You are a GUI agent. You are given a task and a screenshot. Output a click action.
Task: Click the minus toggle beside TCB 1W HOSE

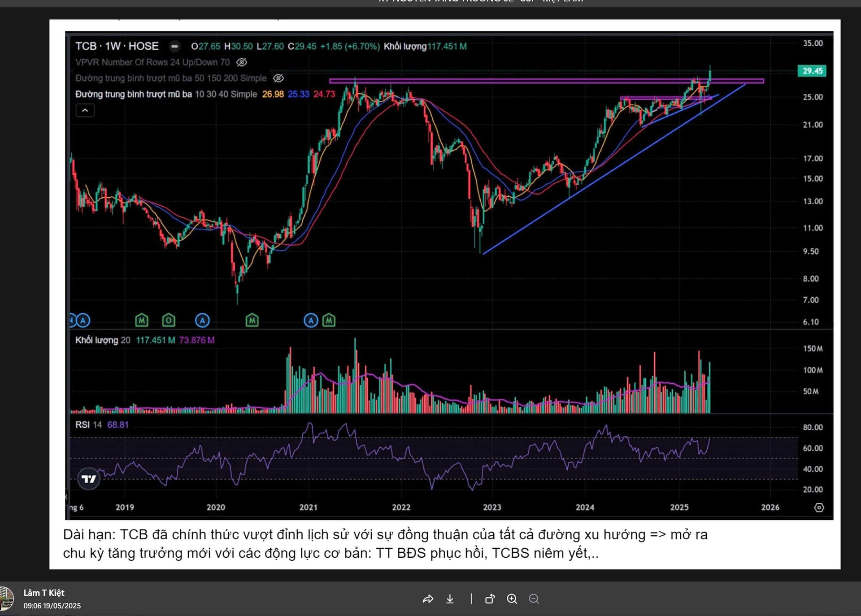pos(174,46)
